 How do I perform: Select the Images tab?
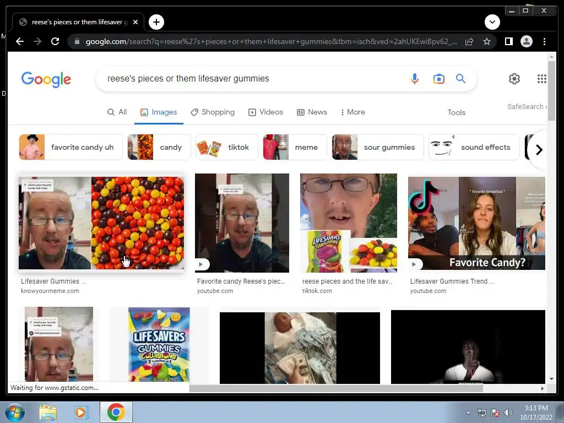[159, 112]
